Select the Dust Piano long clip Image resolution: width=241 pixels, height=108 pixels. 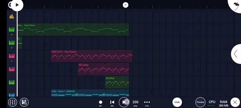tap(76, 30)
